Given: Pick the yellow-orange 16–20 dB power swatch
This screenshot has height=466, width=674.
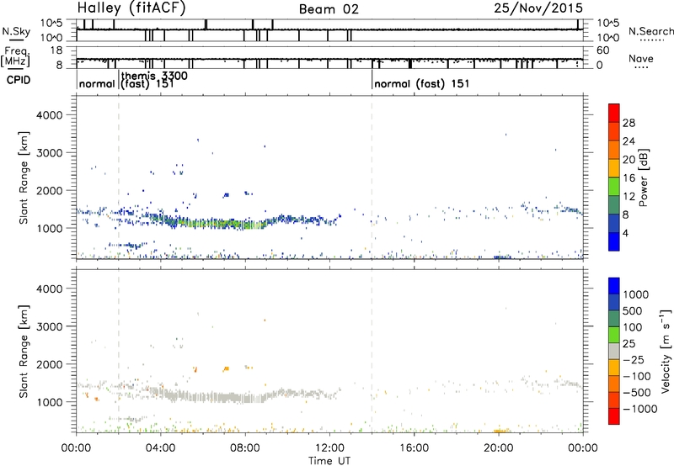Looking at the screenshot, I should 614,168.
